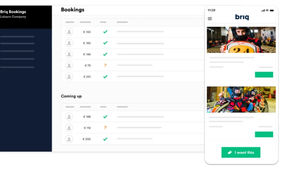Image resolution: width=283 pixels, height=169 pixels.
Task: Click the green checkmark for €150 booking
Action: point(105,32)
